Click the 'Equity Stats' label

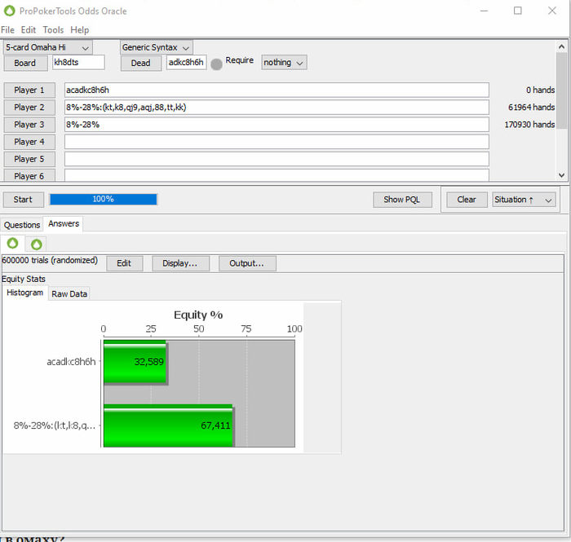[x=24, y=279]
